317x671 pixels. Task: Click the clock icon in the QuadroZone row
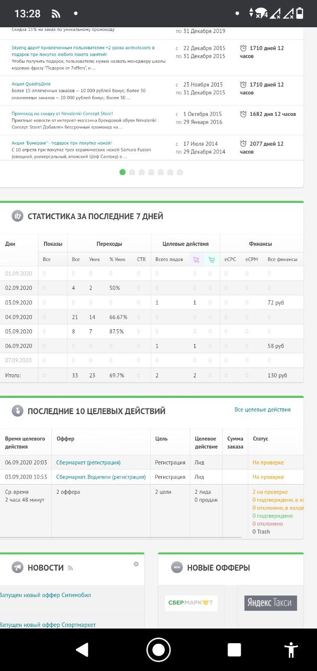[x=243, y=84]
